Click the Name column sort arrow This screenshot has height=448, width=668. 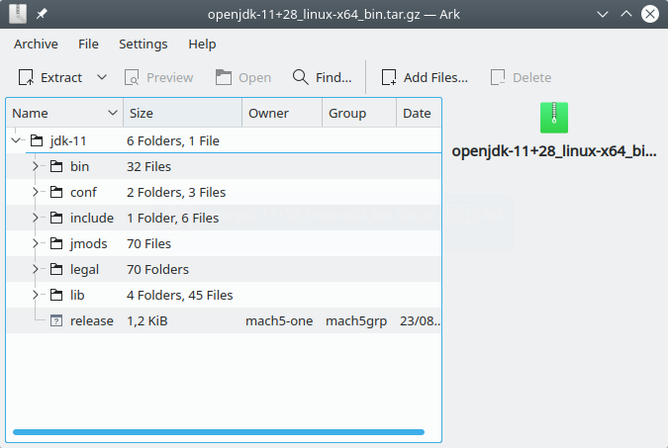pyautogui.click(x=113, y=114)
